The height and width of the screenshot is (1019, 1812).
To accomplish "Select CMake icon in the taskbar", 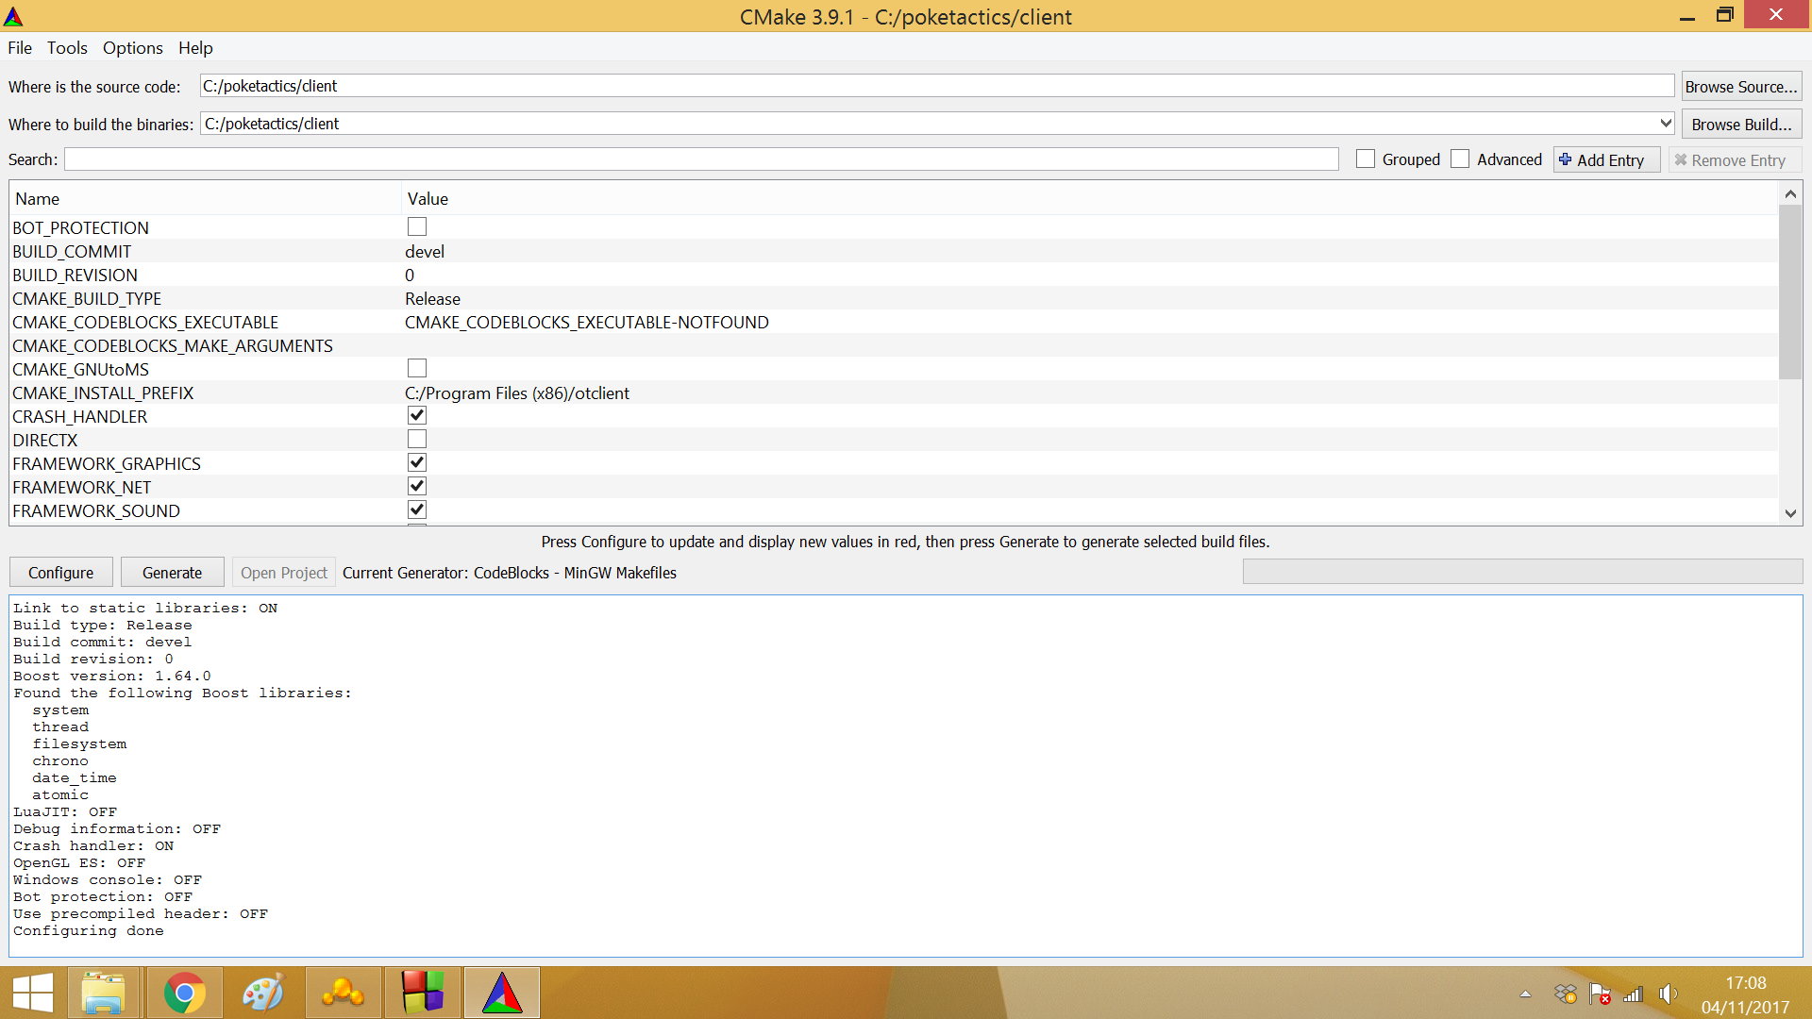I will pos(502,994).
